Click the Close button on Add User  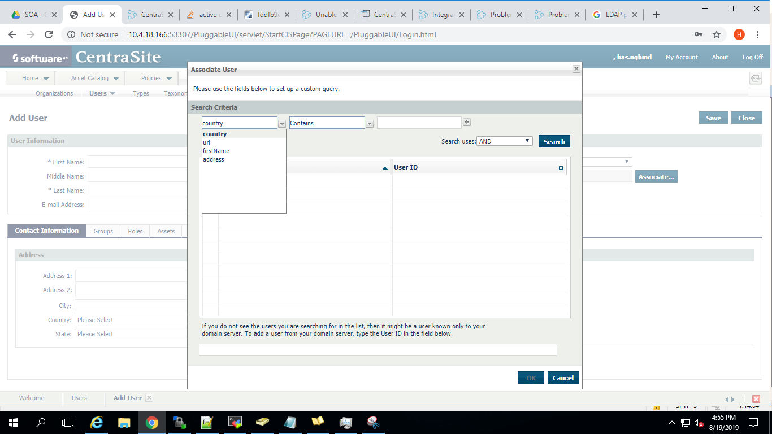[x=747, y=118]
